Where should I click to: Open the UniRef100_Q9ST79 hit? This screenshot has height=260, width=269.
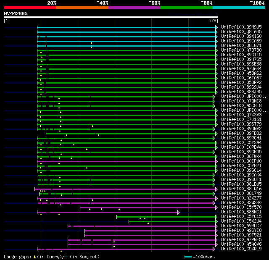(241, 124)
